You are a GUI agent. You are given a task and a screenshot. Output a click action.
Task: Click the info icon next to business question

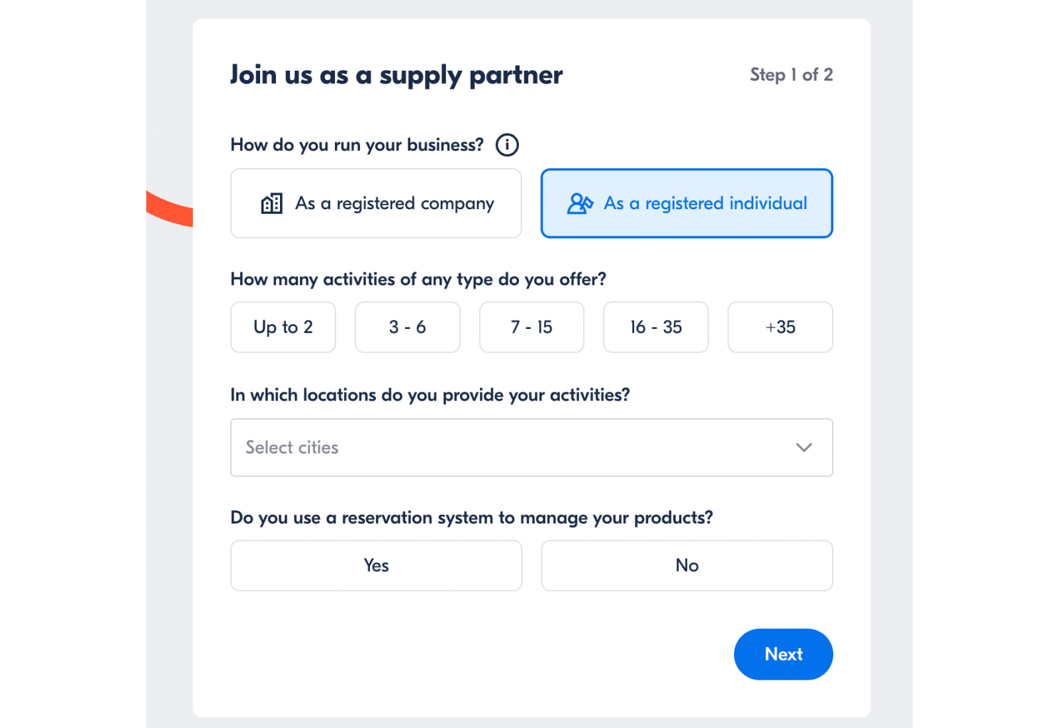point(506,144)
